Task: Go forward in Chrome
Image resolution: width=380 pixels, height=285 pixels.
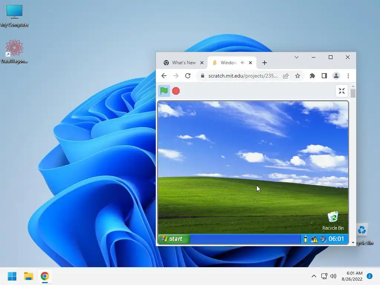Action: (176, 76)
